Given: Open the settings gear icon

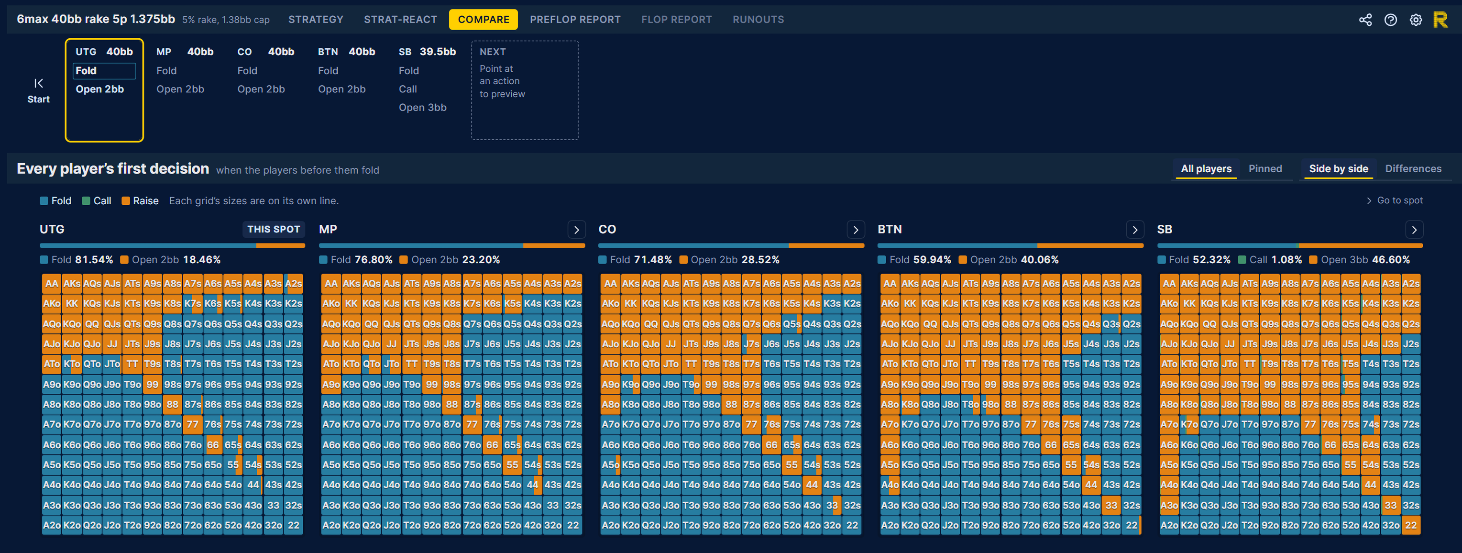Looking at the screenshot, I should click(1416, 20).
